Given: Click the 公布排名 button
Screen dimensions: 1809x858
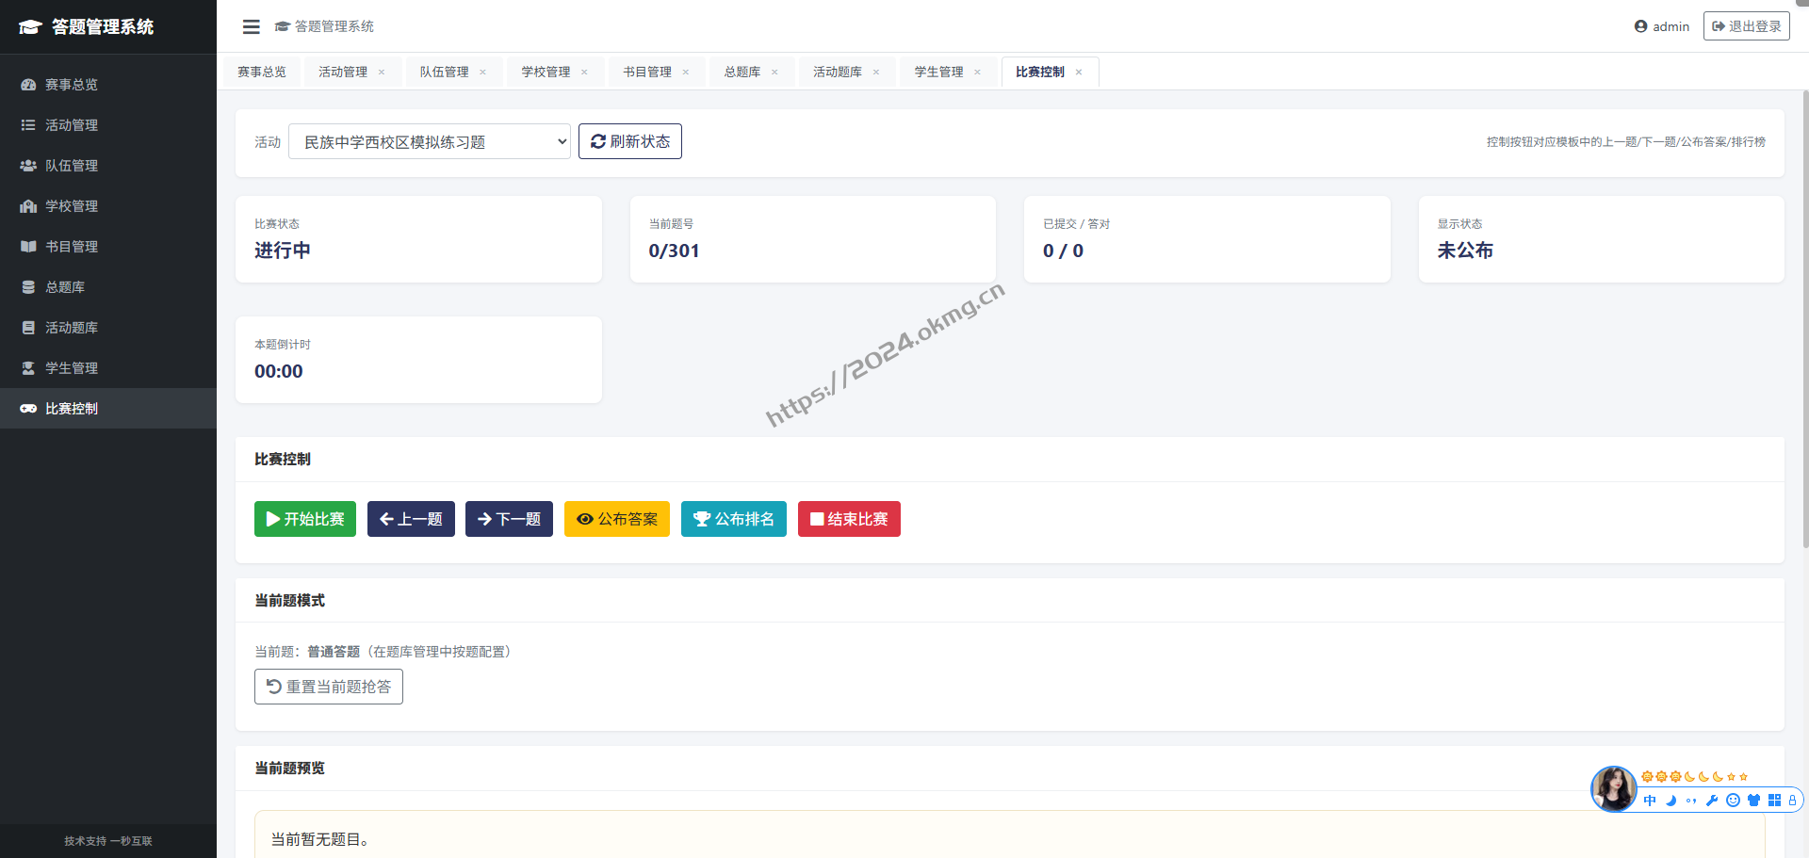Looking at the screenshot, I should [734, 519].
